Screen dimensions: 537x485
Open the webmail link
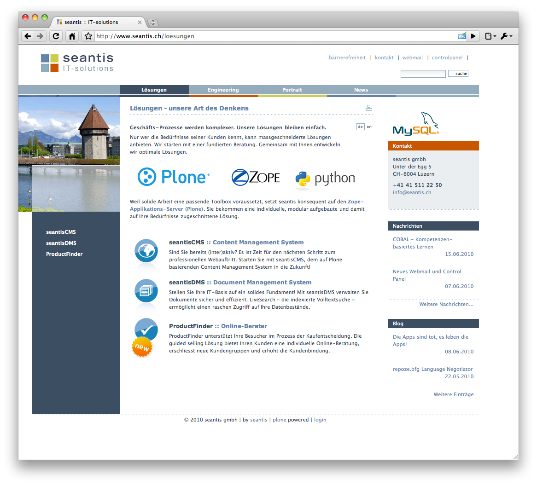click(412, 58)
